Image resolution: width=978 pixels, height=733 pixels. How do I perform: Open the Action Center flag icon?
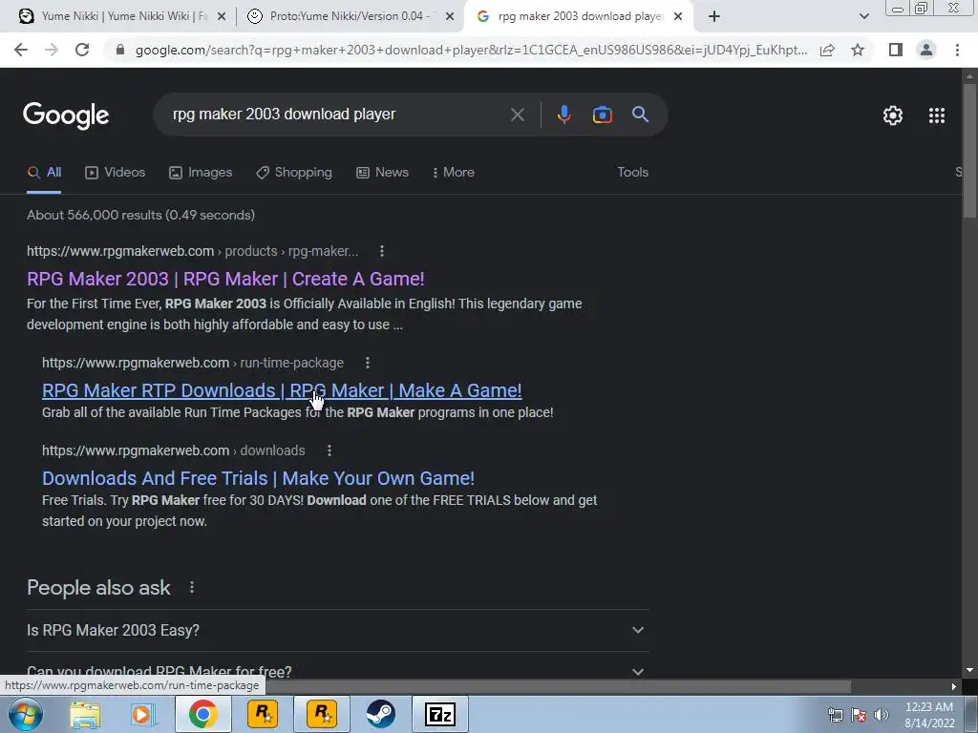[x=859, y=715]
